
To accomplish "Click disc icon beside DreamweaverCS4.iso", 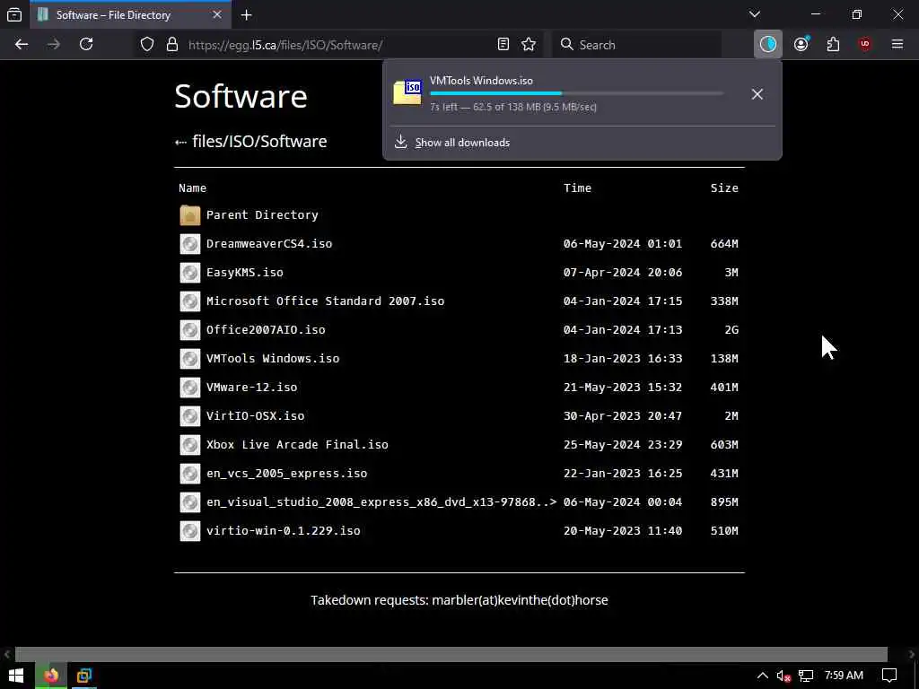I will (190, 244).
